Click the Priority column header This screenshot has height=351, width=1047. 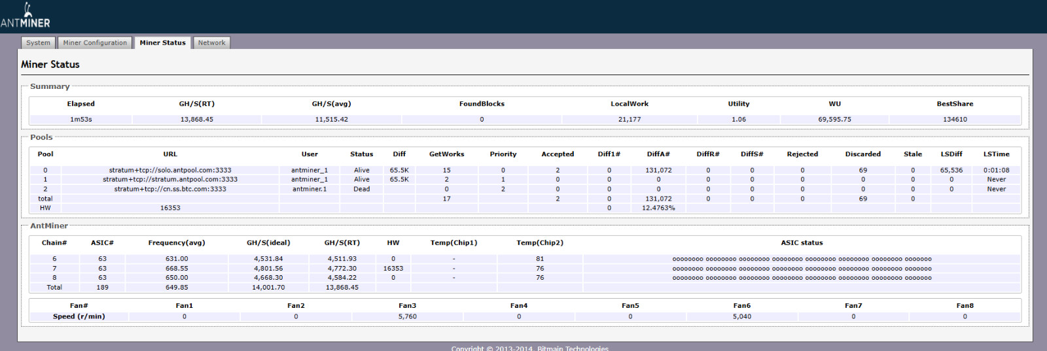503,154
